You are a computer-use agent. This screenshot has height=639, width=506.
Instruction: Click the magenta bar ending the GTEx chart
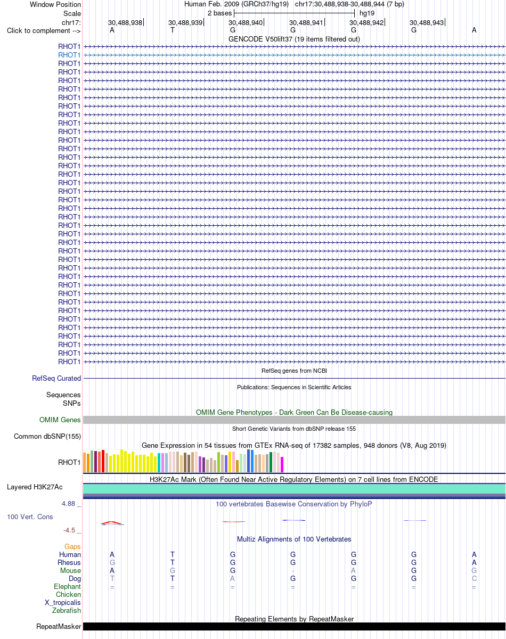click(282, 464)
